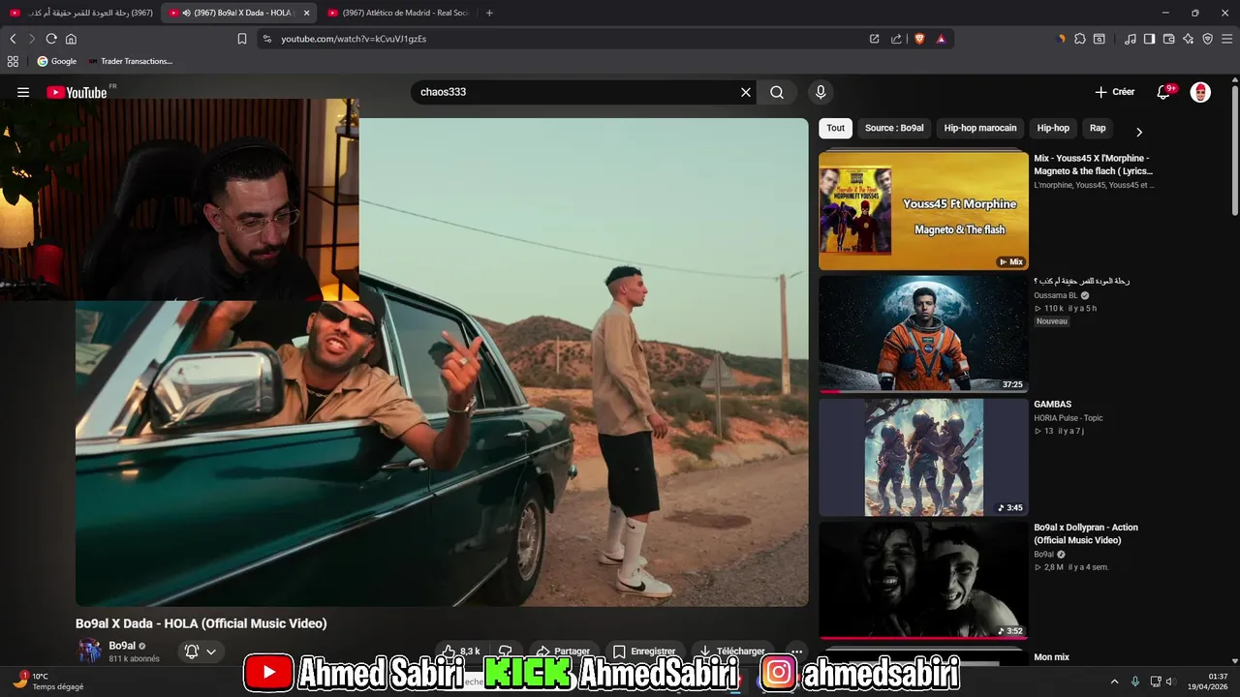Show hidden system tray icons chevron
The width and height of the screenshot is (1240, 697).
tap(1114, 682)
